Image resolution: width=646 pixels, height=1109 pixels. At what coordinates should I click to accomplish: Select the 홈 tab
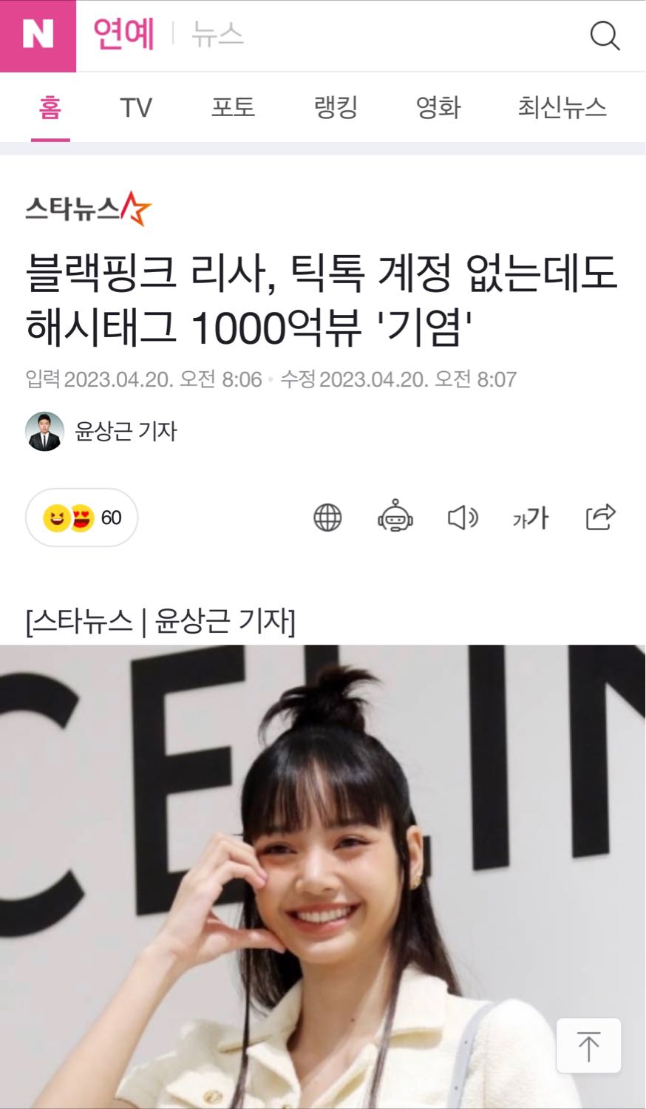[50, 108]
